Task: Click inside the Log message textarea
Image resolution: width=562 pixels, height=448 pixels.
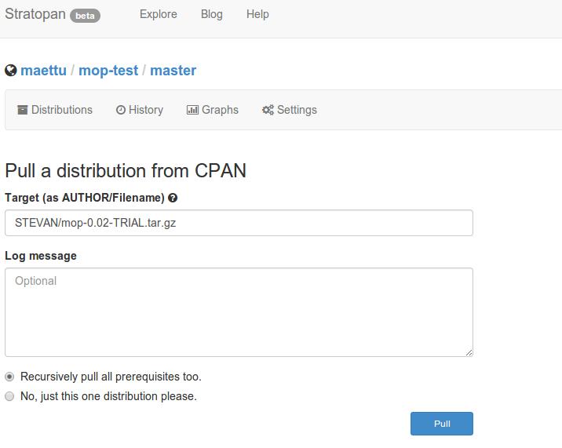Action: [239, 312]
